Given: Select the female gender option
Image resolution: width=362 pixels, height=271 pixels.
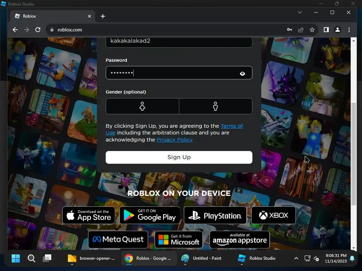Looking at the screenshot, I should pos(142,106).
